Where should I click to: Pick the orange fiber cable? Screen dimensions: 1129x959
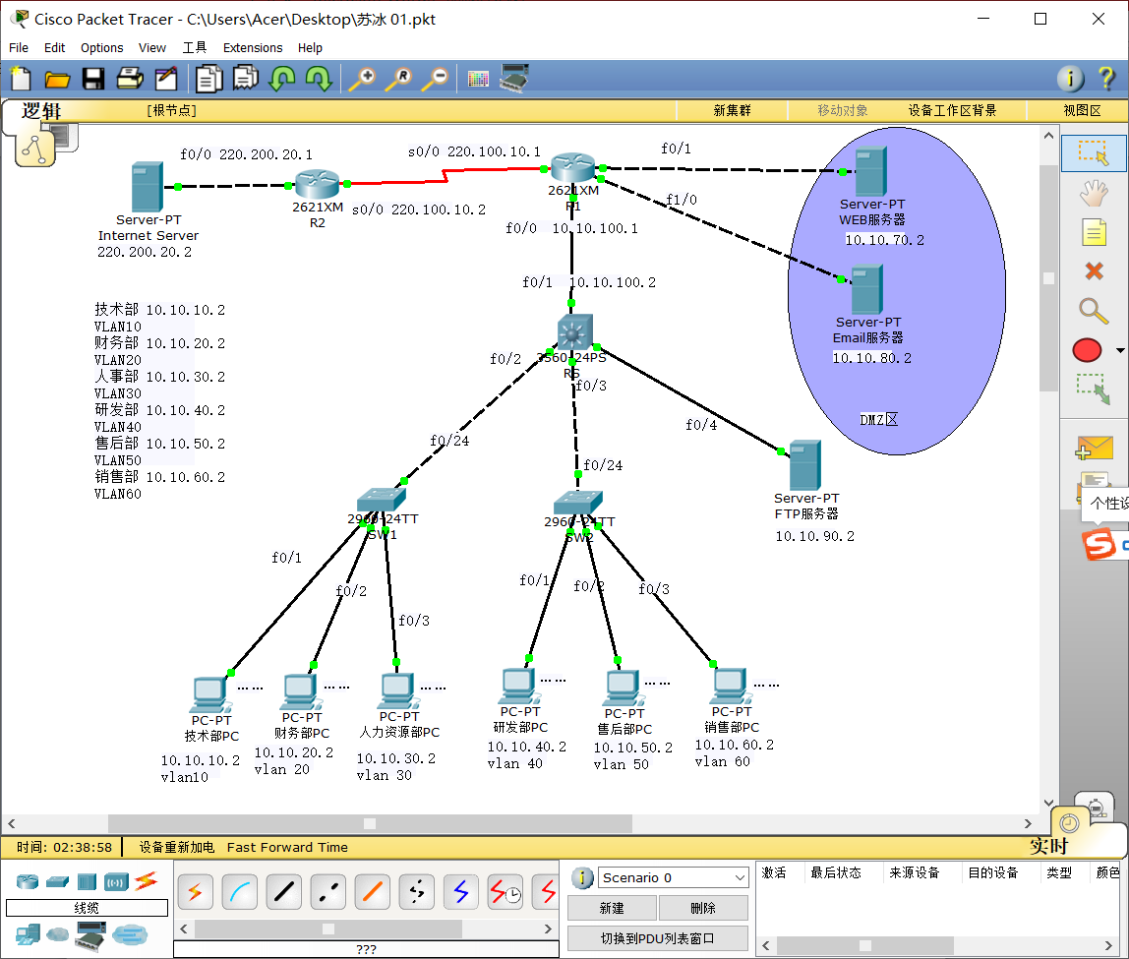[373, 893]
